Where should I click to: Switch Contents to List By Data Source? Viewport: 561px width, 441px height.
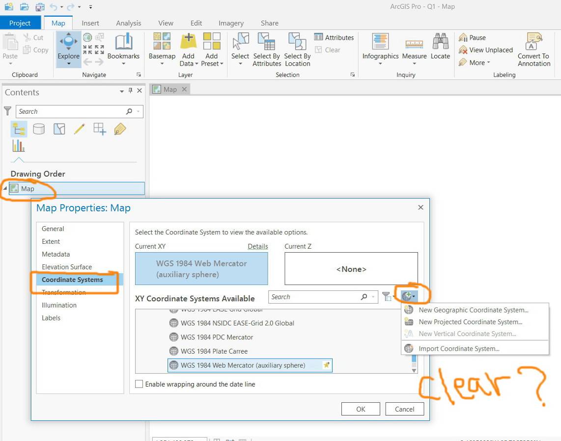coord(39,129)
